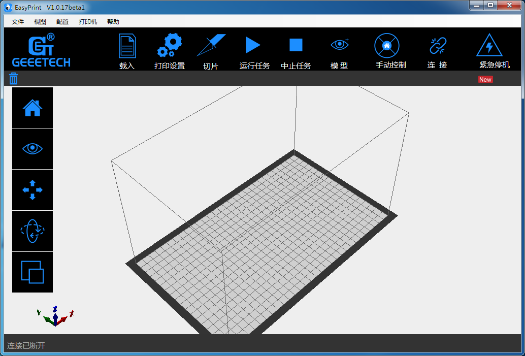Screen dimensions: 525x356
Task: Click the 载入 load file icon
Action: (127, 46)
